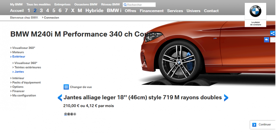Select series 4 in main navigation
This screenshot has height=133, width=276.
coord(47,11)
